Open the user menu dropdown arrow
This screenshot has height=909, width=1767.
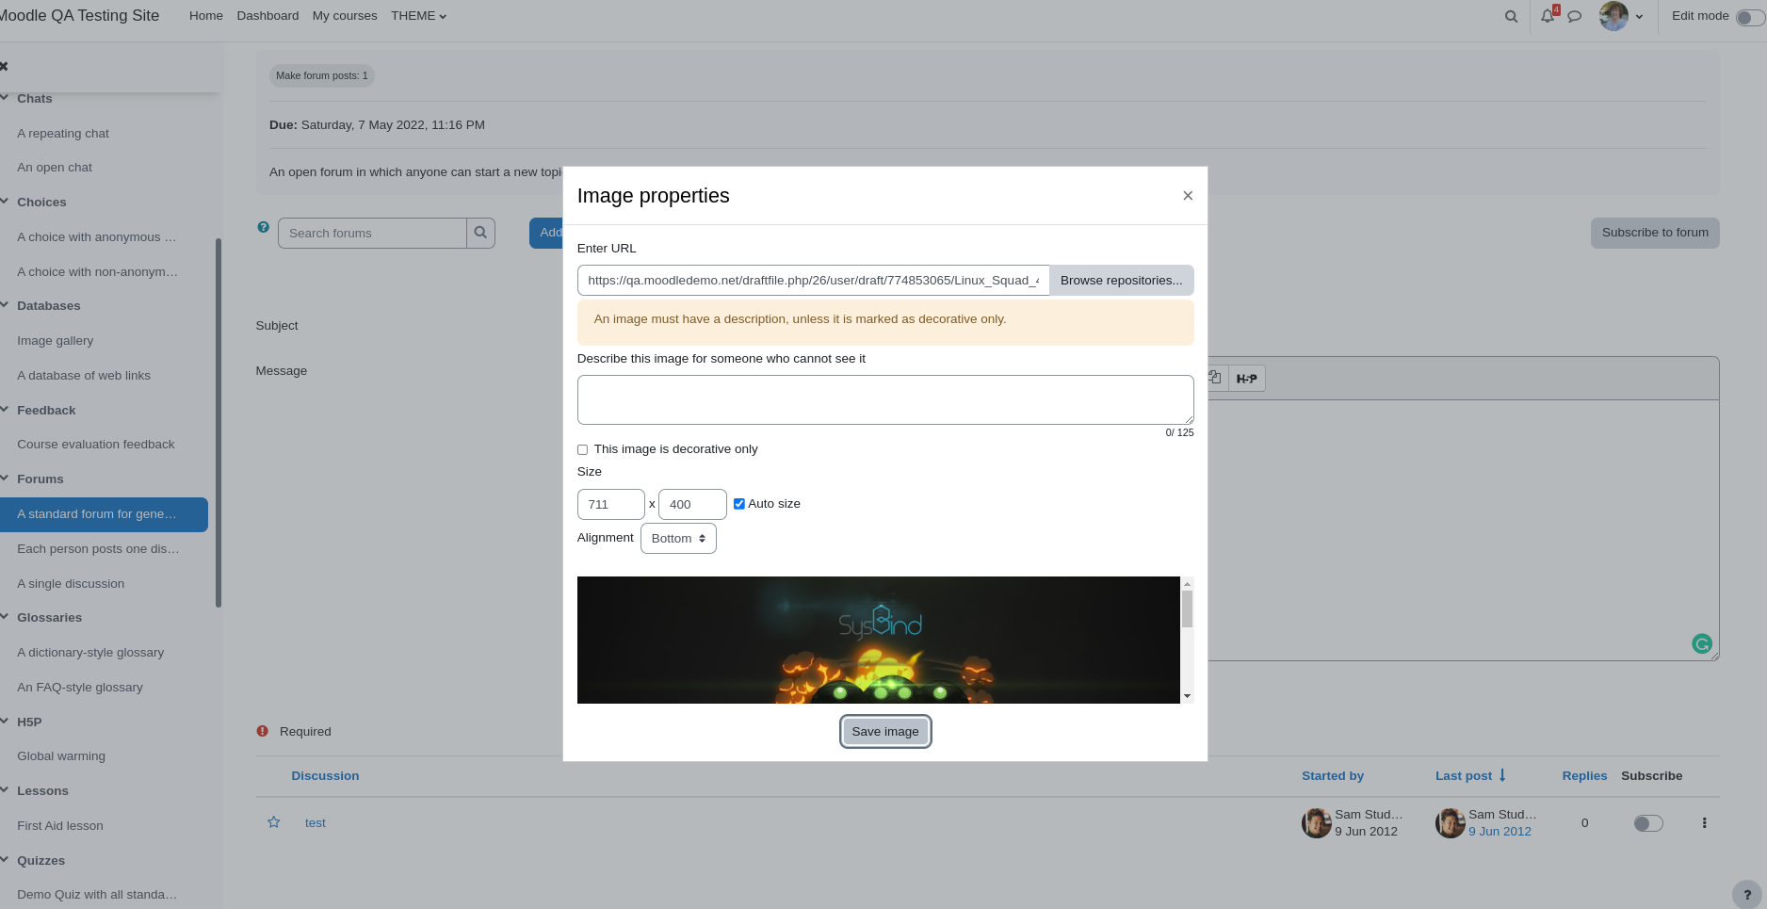pos(1639,17)
